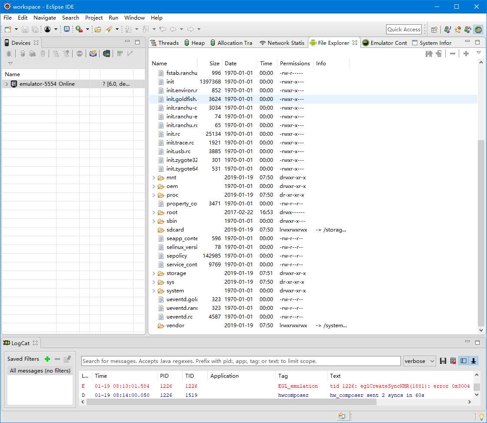487x423 pixels.
Task: Click the LogCat message search field
Action: click(241, 361)
